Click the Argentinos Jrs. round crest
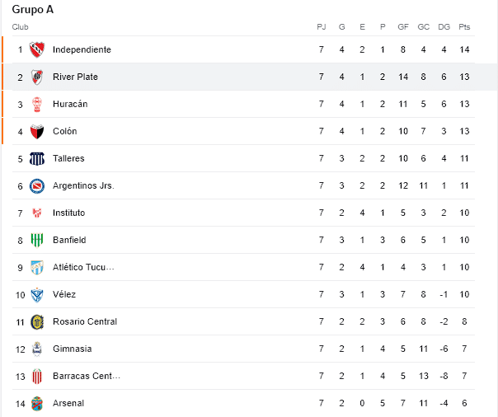Image resolution: width=498 pixels, height=417 pixels. 37,186
